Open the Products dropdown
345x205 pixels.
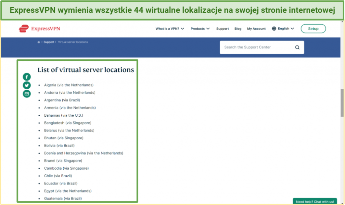(x=200, y=29)
